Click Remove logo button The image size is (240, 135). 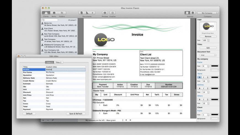(208, 37)
